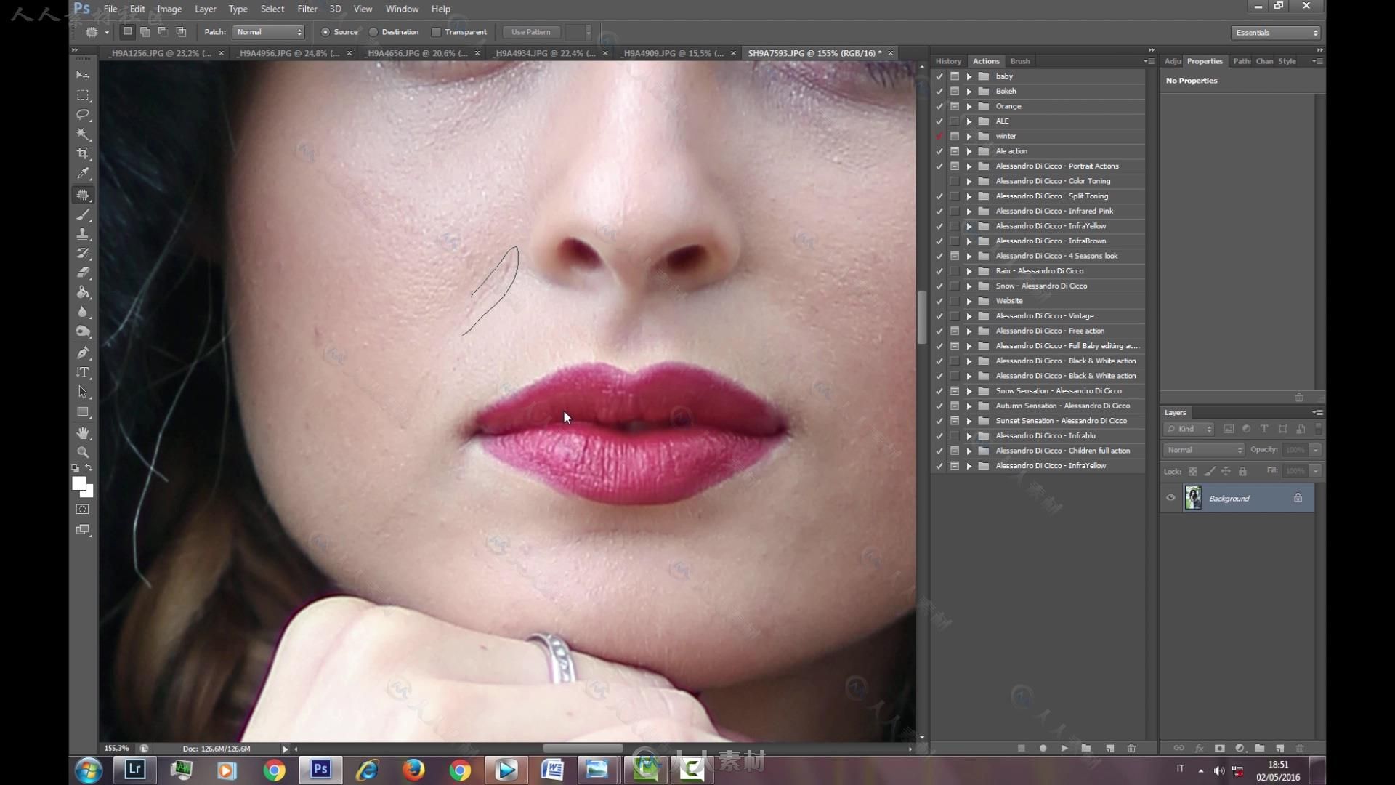Expand Rain - Alessandro Di Cicco set
This screenshot has width=1395, height=785.
tap(969, 271)
